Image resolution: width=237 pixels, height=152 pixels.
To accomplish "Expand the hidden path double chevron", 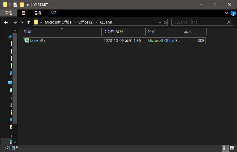I will 41,22.
